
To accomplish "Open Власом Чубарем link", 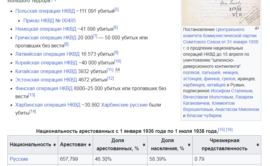I will tap(204, 116).
